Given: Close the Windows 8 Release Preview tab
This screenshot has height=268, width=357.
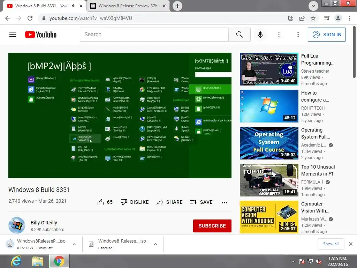Looking at the screenshot, I should [x=164, y=6].
